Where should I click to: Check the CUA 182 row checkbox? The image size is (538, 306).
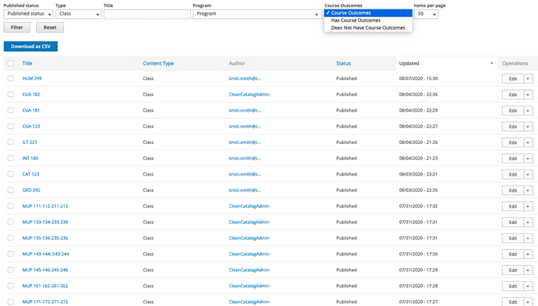pyautogui.click(x=11, y=94)
